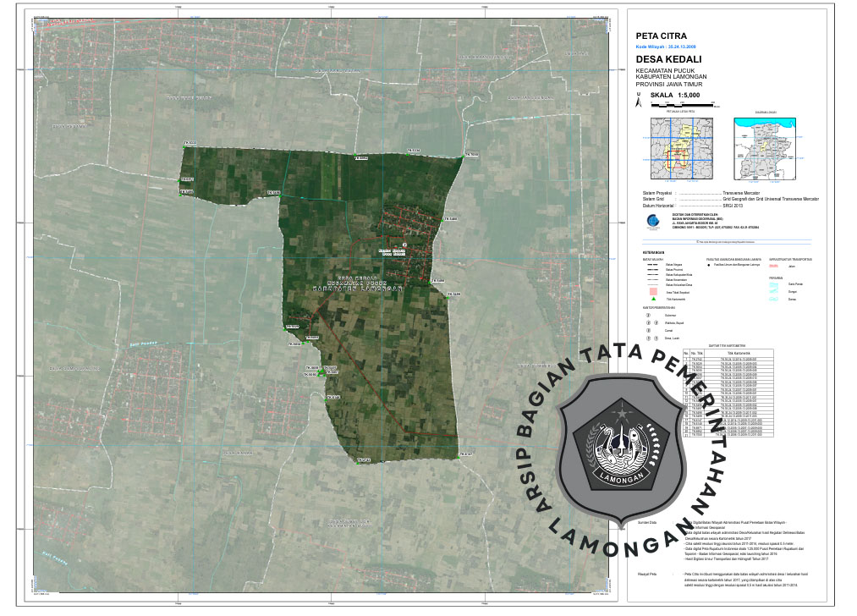Click the Camat circle symbol in legend
Viewport: 857px width, 616px height.
[x=648, y=330]
